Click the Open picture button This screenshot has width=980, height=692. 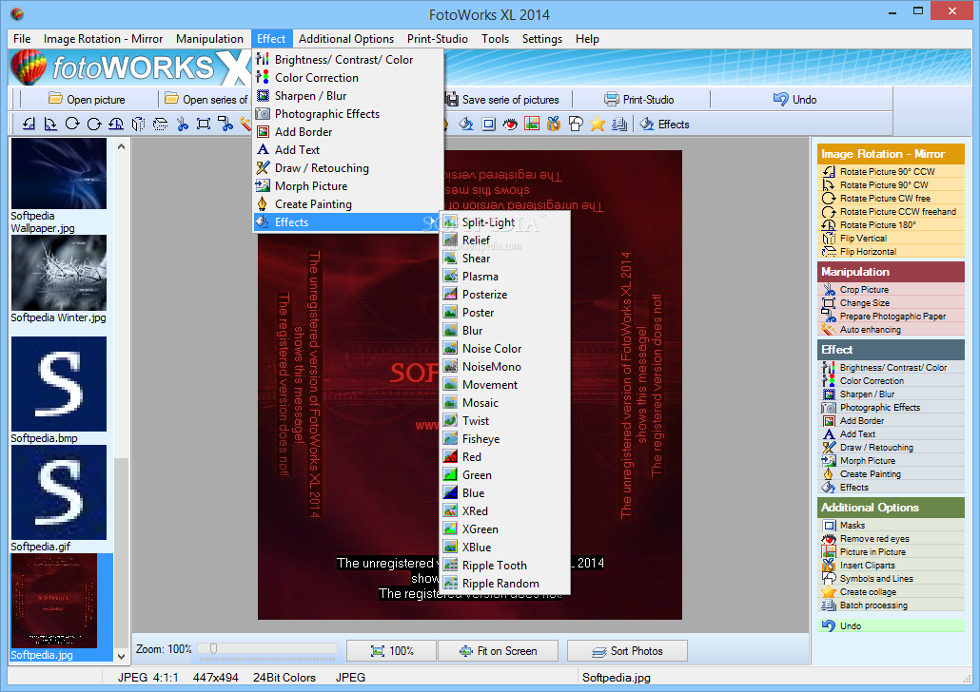click(88, 99)
